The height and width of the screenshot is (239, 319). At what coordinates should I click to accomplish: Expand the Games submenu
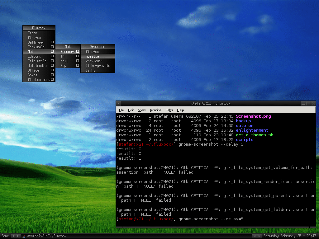(x=39, y=75)
